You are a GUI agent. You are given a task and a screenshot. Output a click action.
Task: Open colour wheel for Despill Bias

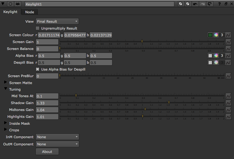216,62
